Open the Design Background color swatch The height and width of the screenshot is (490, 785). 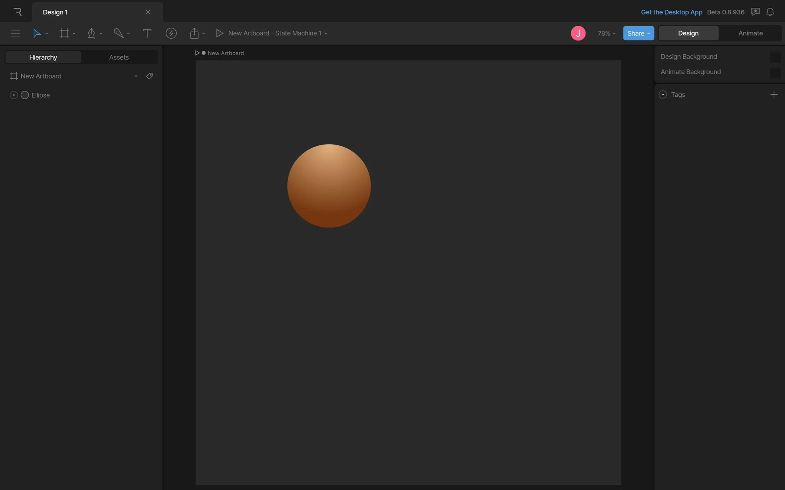pyautogui.click(x=774, y=57)
